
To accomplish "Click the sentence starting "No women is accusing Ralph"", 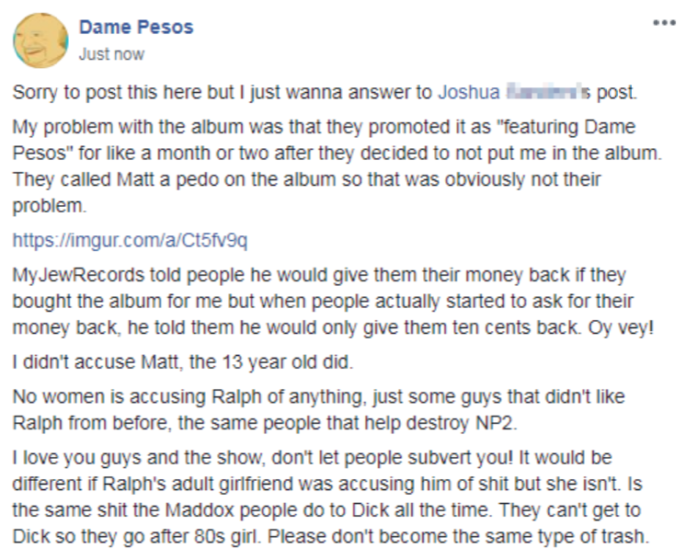I will [x=318, y=410].
